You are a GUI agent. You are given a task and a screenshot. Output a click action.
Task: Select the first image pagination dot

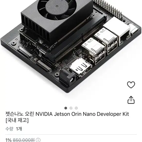(x=66, y=108)
